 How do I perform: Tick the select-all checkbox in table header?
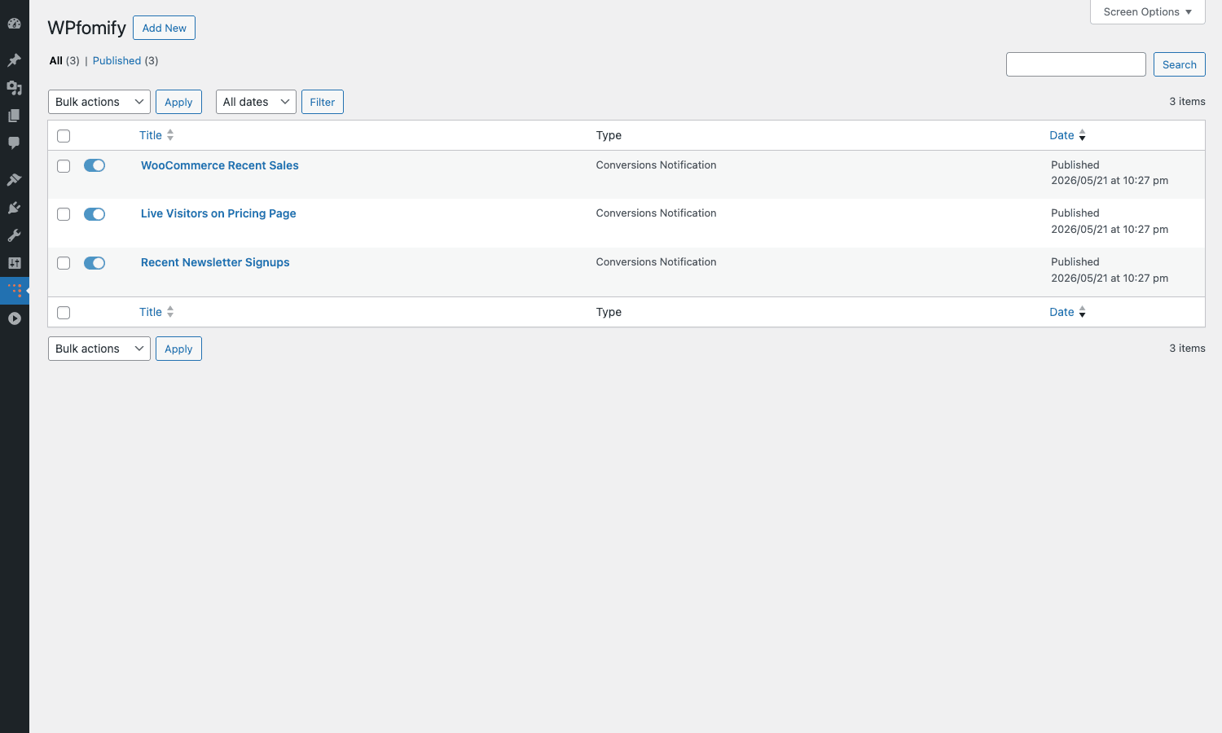[64, 136]
